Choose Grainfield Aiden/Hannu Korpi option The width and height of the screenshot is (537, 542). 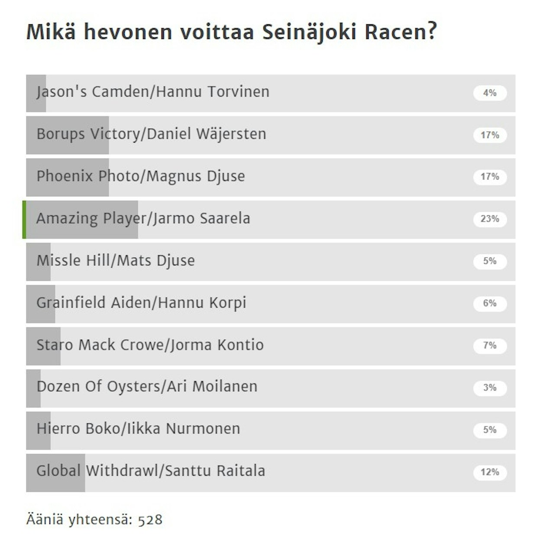pyautogui.click(x=271, y=304)
